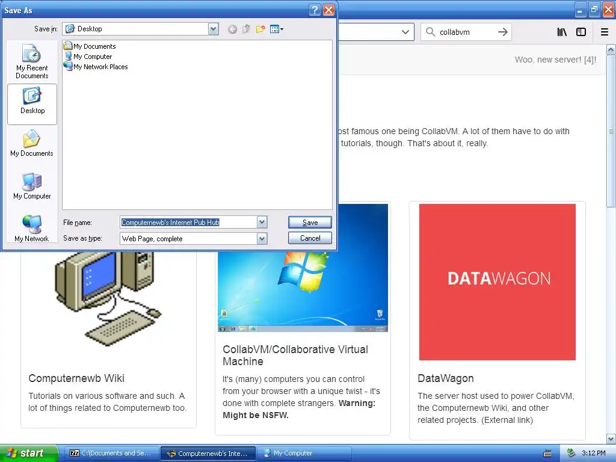
Task: Go to My Computer in places bar
Action: pyautogui.click(x=32, y=186)
